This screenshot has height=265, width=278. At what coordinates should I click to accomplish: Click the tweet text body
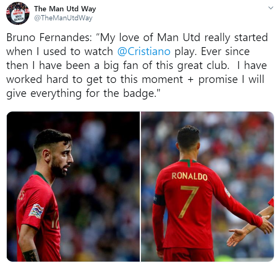137,66
